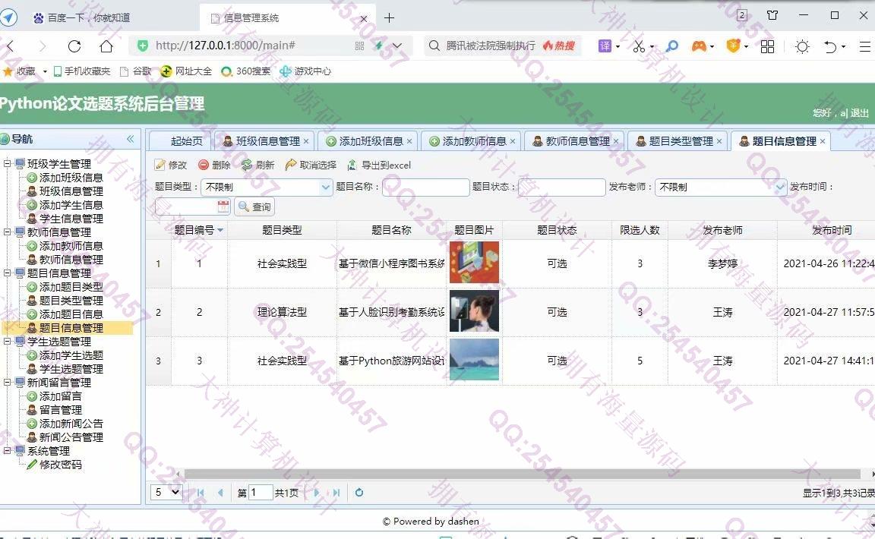Click the pagination reload icon

coord(359,493)
